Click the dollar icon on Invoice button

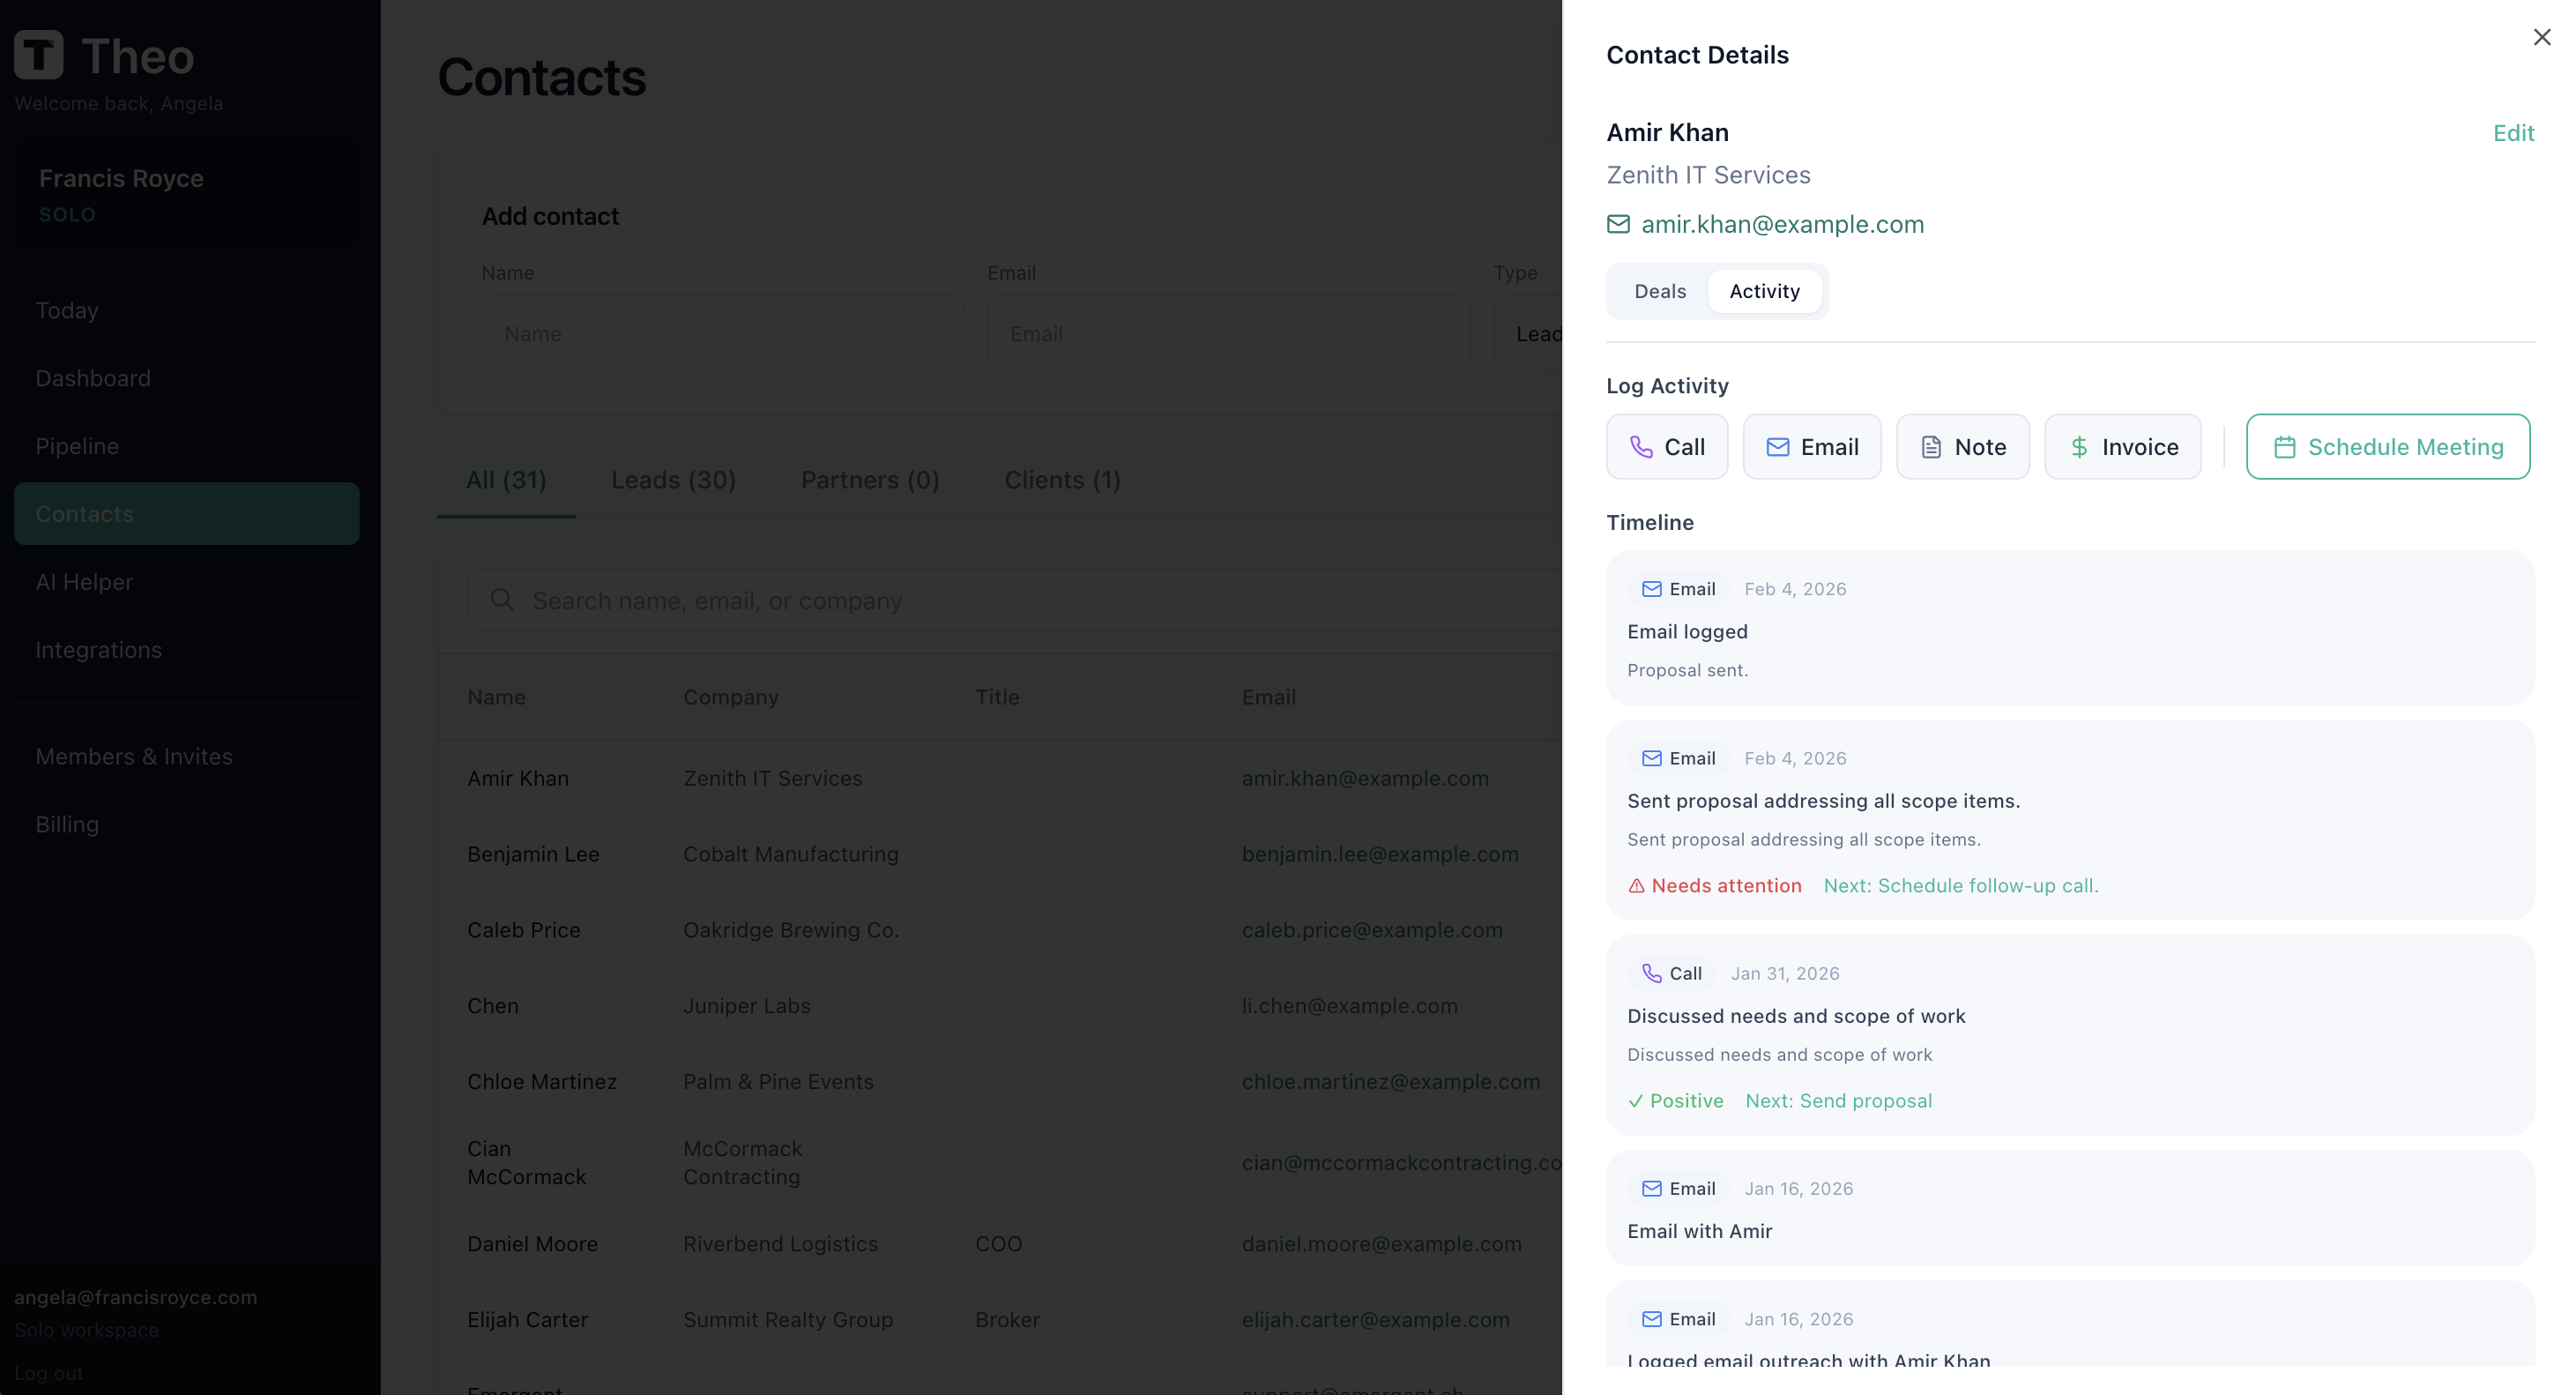[2079, 447]
